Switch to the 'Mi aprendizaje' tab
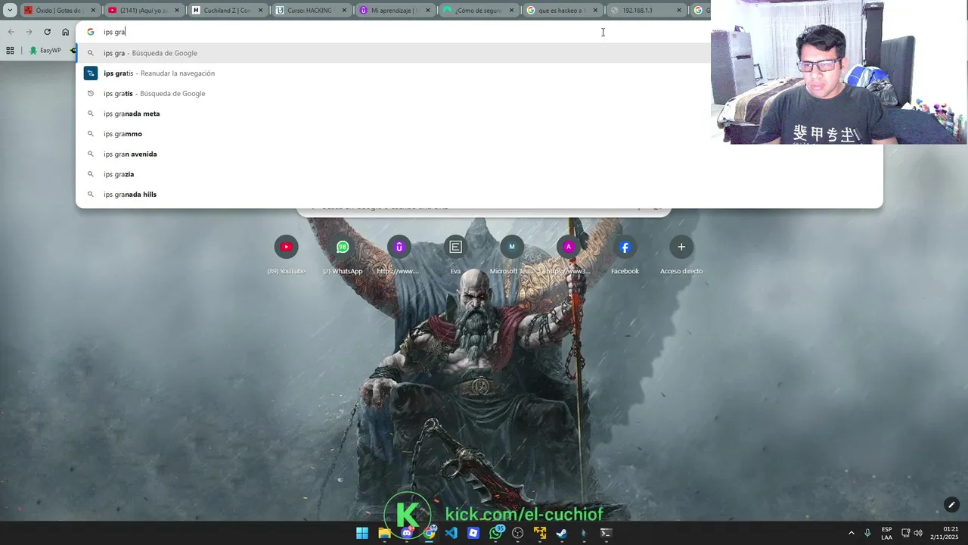968x545 pixels. tap(396, 11)
